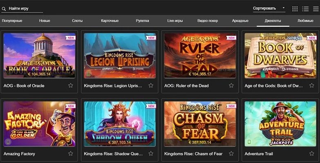Star Age of the Gods: Book of Dwarves
The height and width of the screenshot is (163, 320).
tap(311, 86)
